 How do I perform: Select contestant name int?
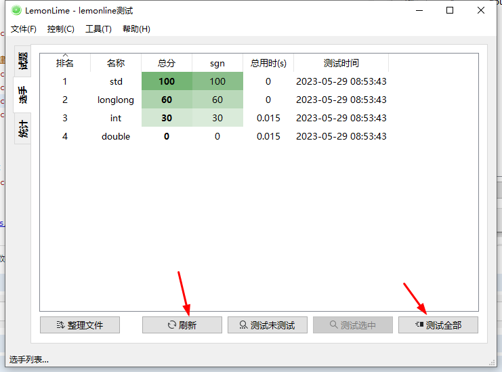tap(116, 118)
